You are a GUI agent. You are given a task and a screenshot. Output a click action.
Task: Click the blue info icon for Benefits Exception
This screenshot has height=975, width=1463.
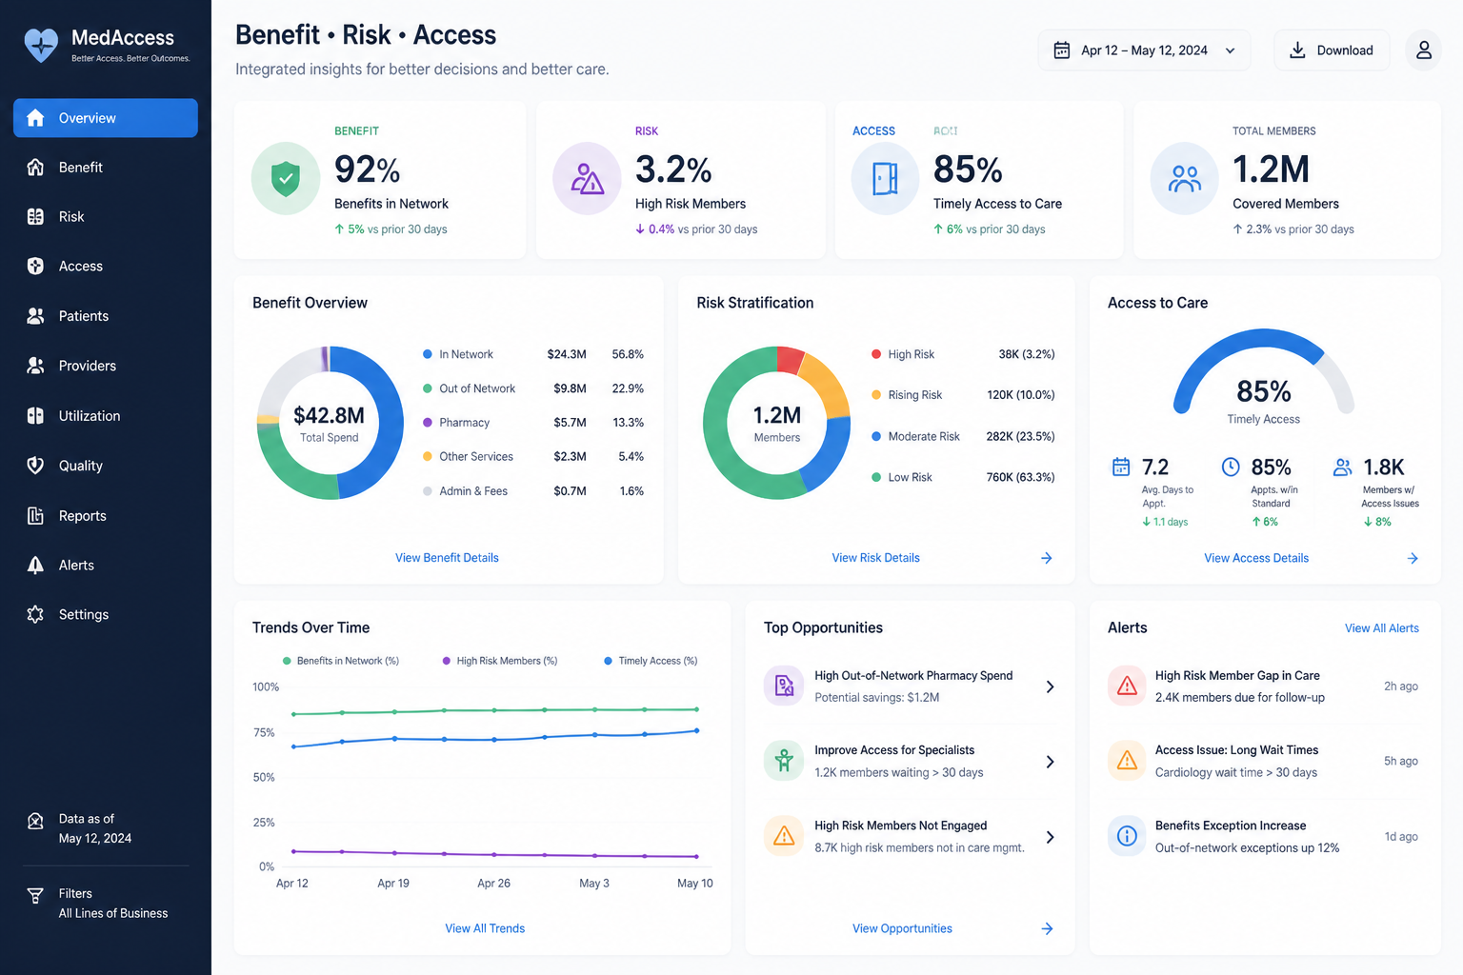(x=1127, y=836)
